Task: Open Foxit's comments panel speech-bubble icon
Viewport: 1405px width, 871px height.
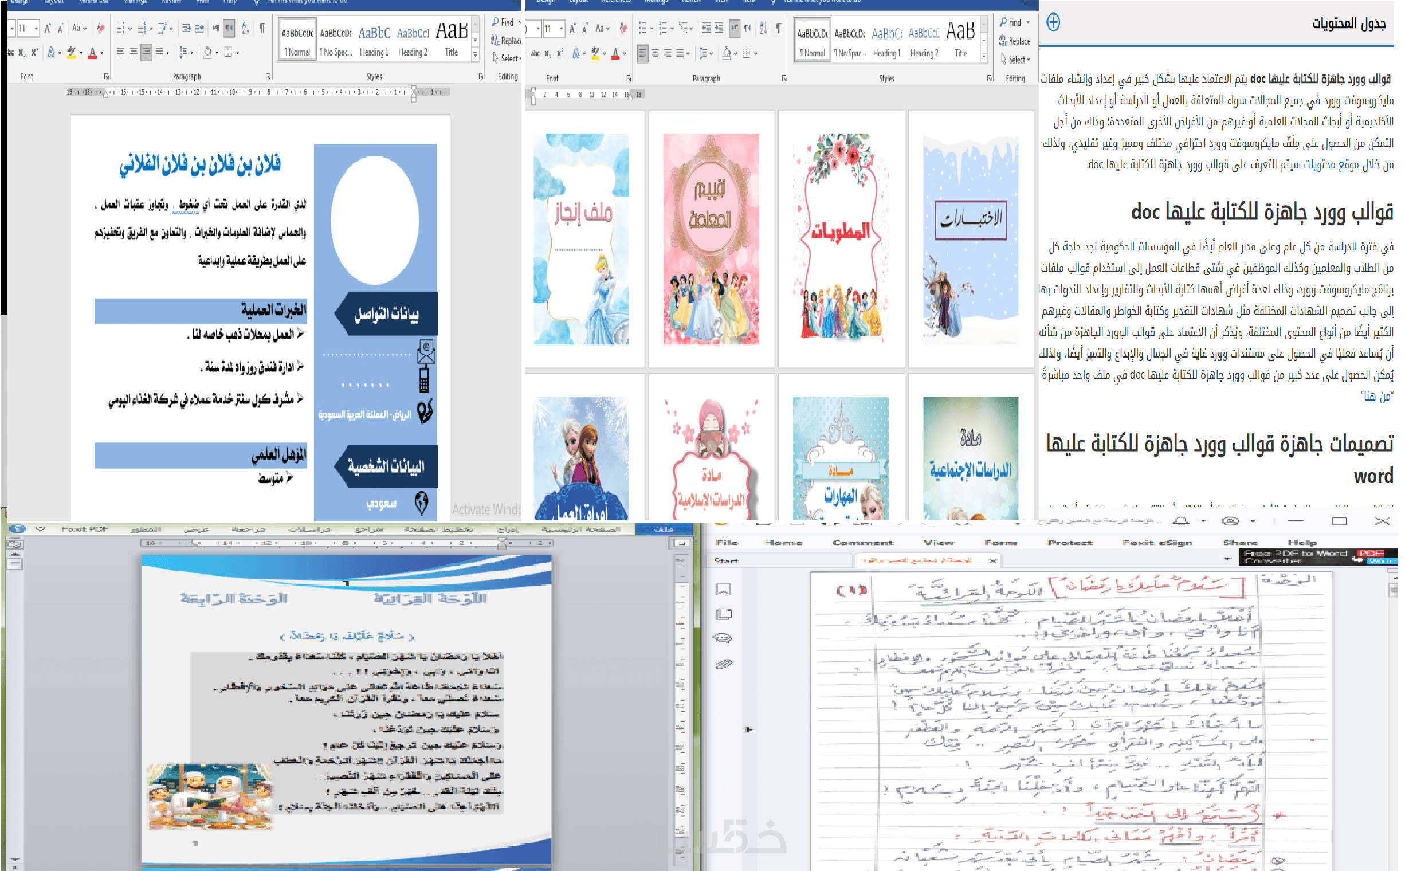Action: click(x=723, y=638)
